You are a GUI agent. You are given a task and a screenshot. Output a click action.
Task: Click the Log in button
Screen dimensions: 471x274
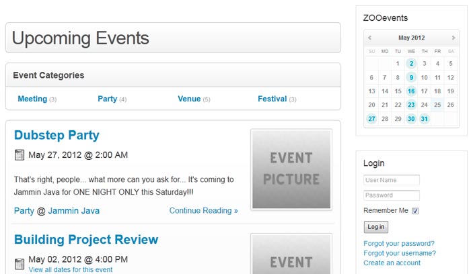pyautogui.click(x=375, y=227)
